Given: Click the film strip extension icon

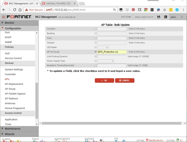Looking at the screenshot, I should click(152, 10).
